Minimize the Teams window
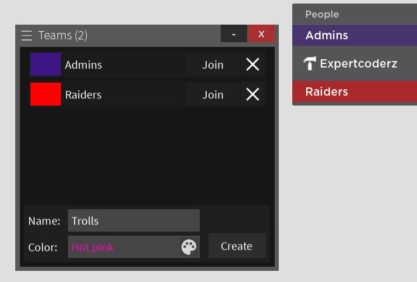Image resolution: width=417 pixels, height=282 pixels. click(234, 34)
